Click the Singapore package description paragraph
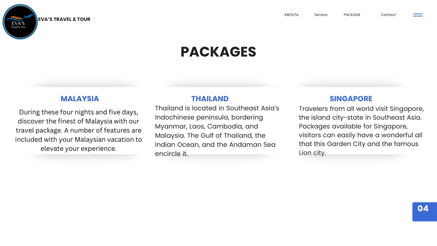The width and height of the screenshot is (437, 246). point(361,131)
